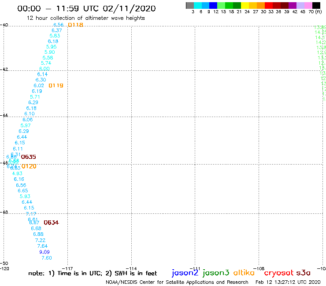Click the wave height value 4.93
The image size is (326, 286).
click(17, 173)
